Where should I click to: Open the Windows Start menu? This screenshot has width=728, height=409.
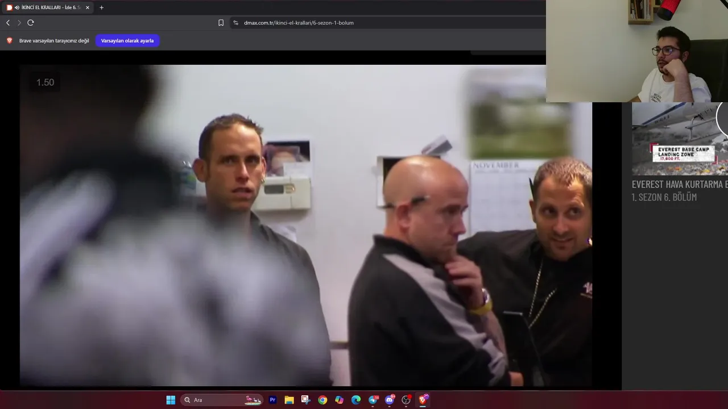(x=171, y=400)
